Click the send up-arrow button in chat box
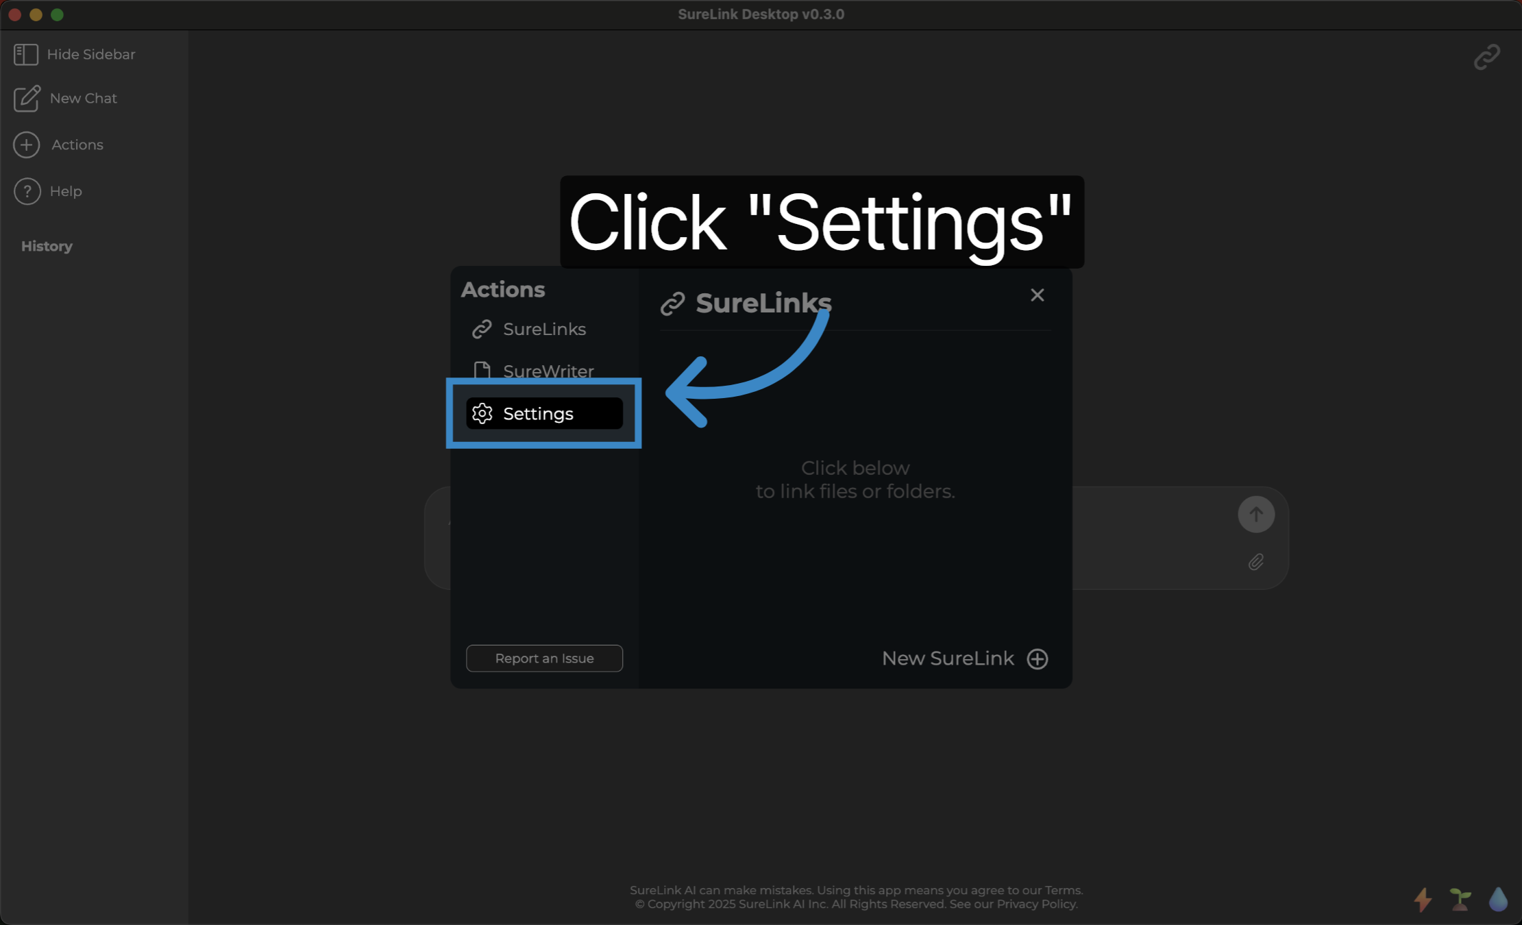Screen dimensions: 1522x925 pos(1256,514)
